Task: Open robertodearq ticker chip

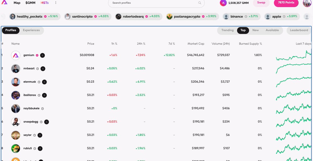Action: [x=139, y=16]
